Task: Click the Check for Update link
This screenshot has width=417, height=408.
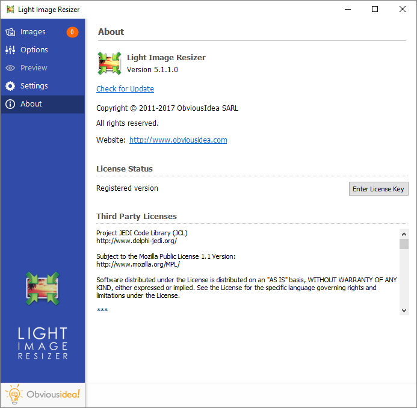Action: tap(125, 89)
